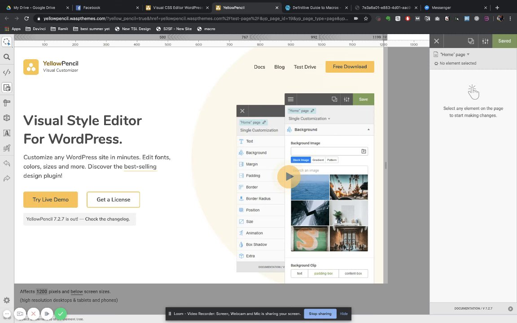This screenshot has height=323, width=517.
Task: Follow the best-selling underlined link
Action: 140,167
